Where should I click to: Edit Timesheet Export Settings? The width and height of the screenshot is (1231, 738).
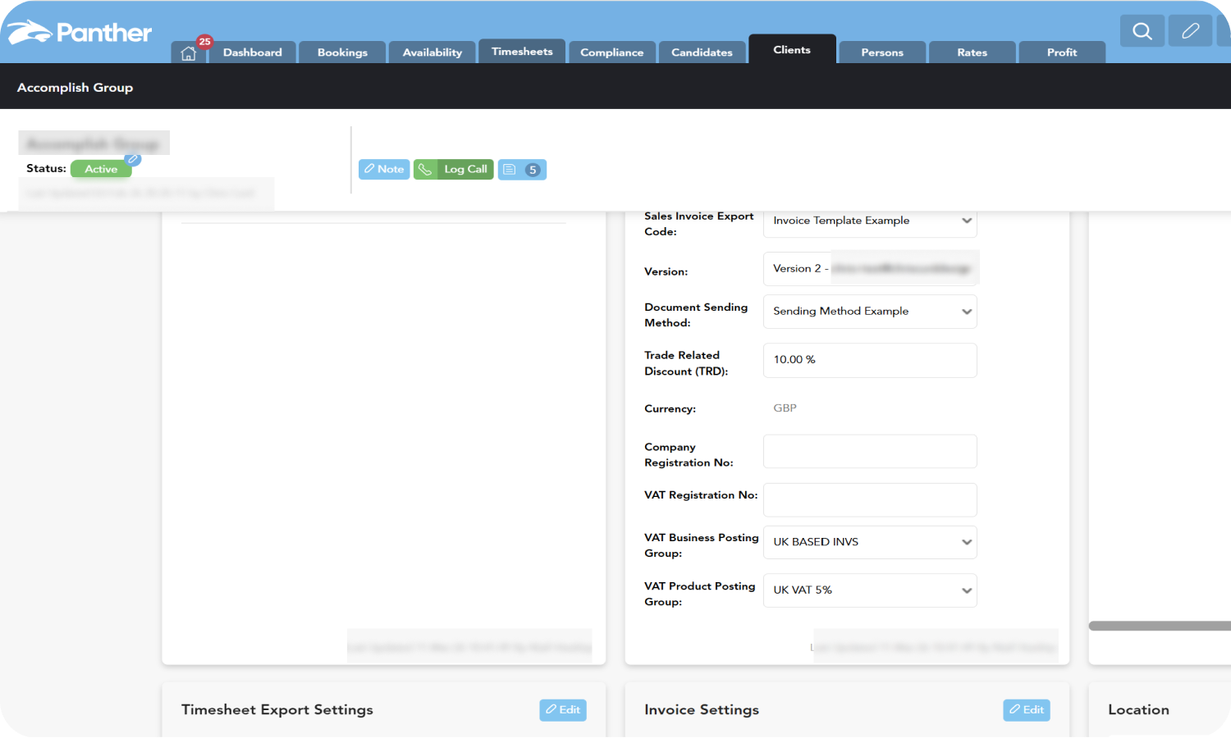[x=563, y=710]
